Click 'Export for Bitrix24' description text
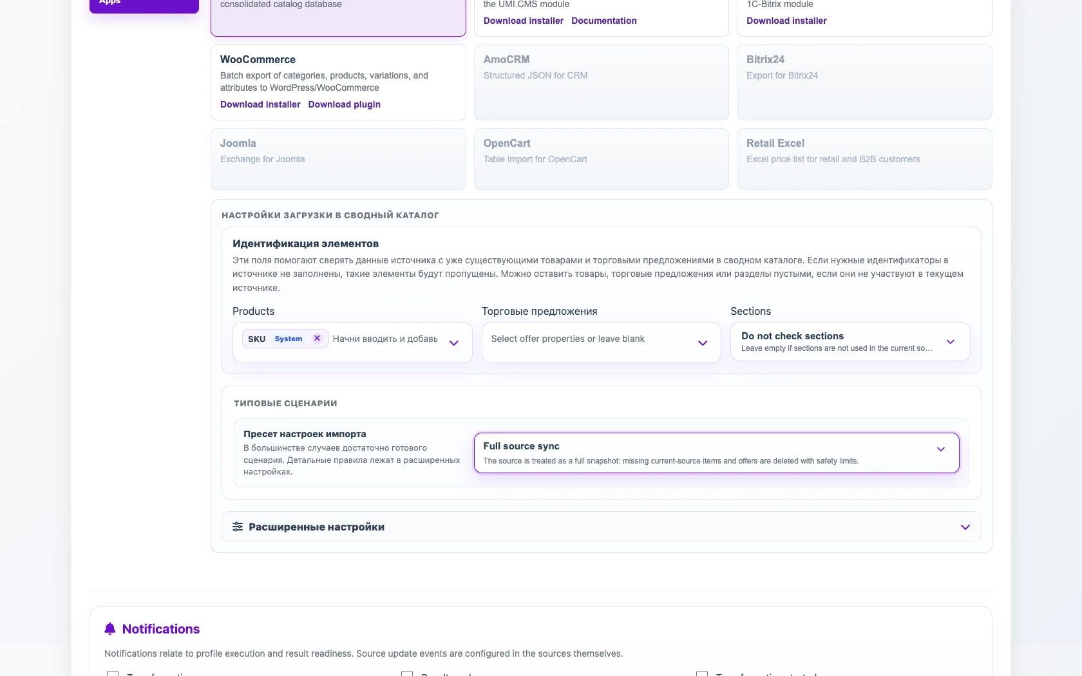The image size is (1082, 676). tap(782, 75)
